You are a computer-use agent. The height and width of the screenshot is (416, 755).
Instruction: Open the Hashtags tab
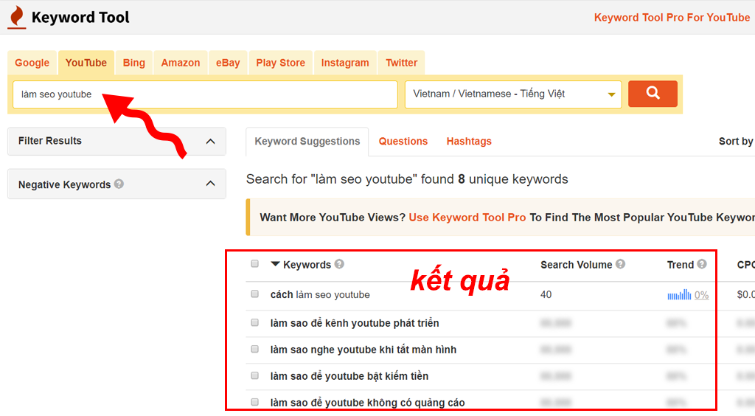[x=469, y=141]
